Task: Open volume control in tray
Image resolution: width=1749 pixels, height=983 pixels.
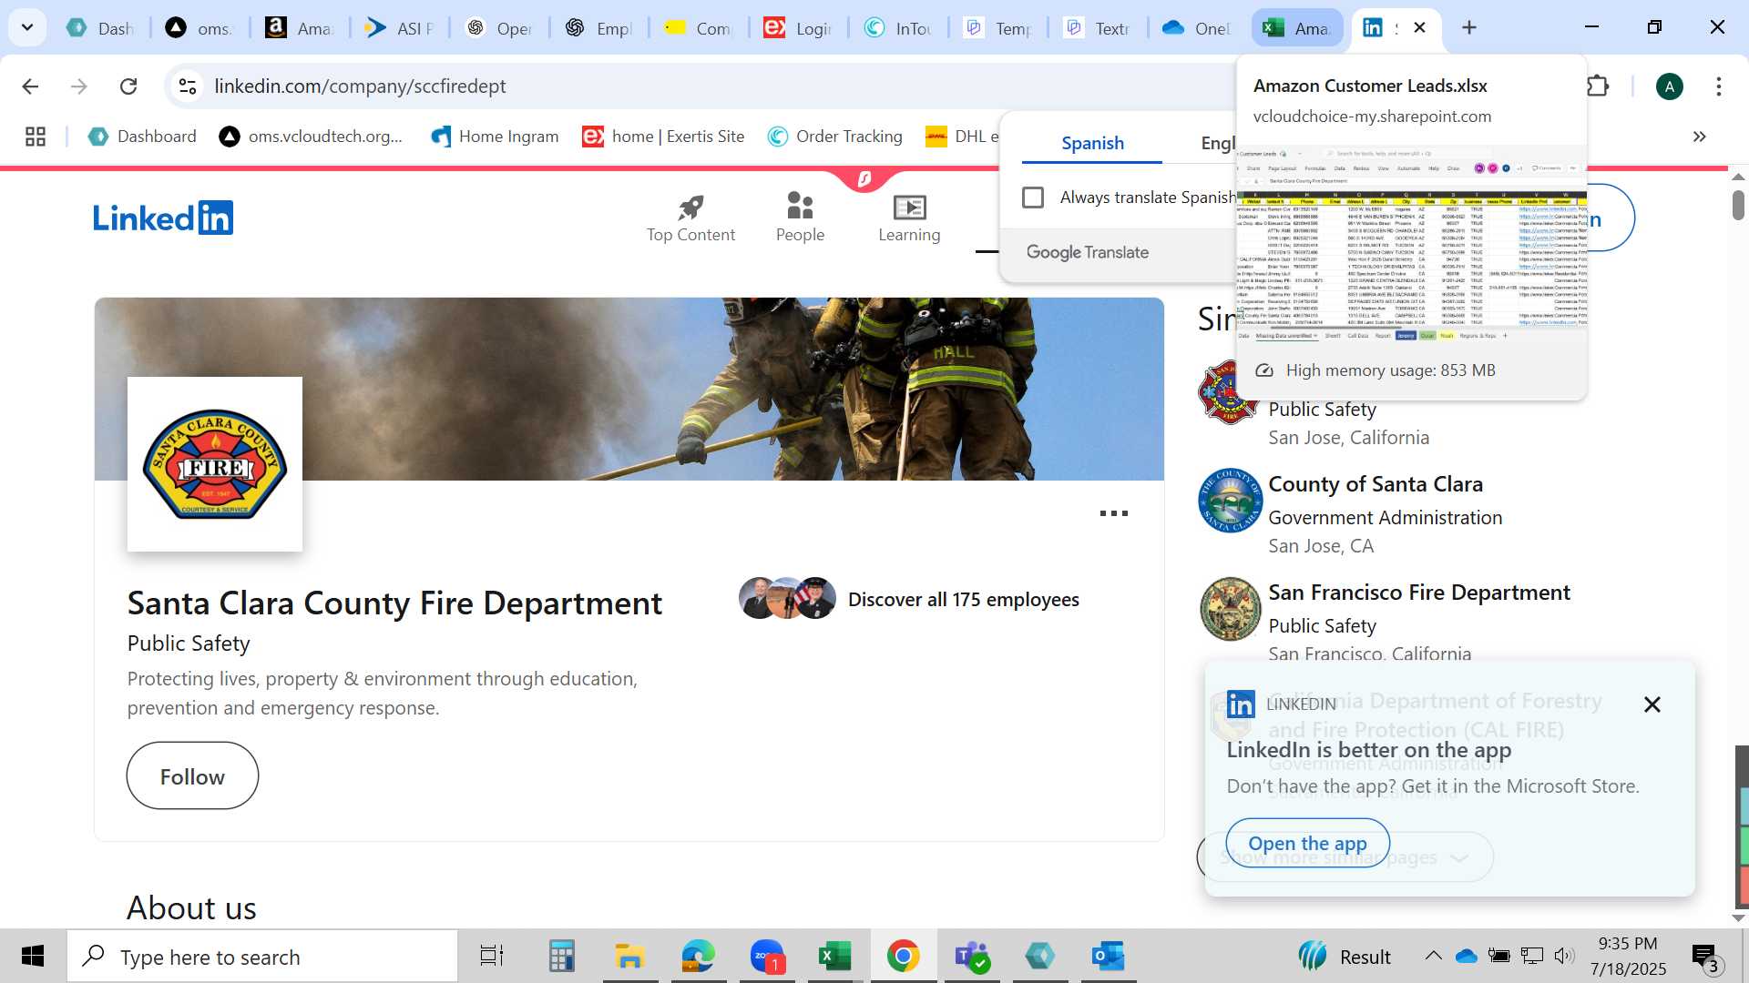Action: [x=1564, y=956]
